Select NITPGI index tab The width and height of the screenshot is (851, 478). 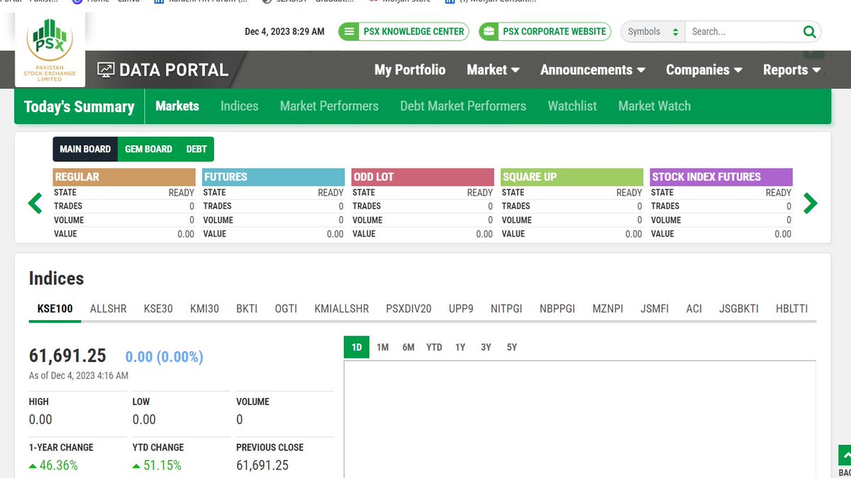tap(506, 309)
